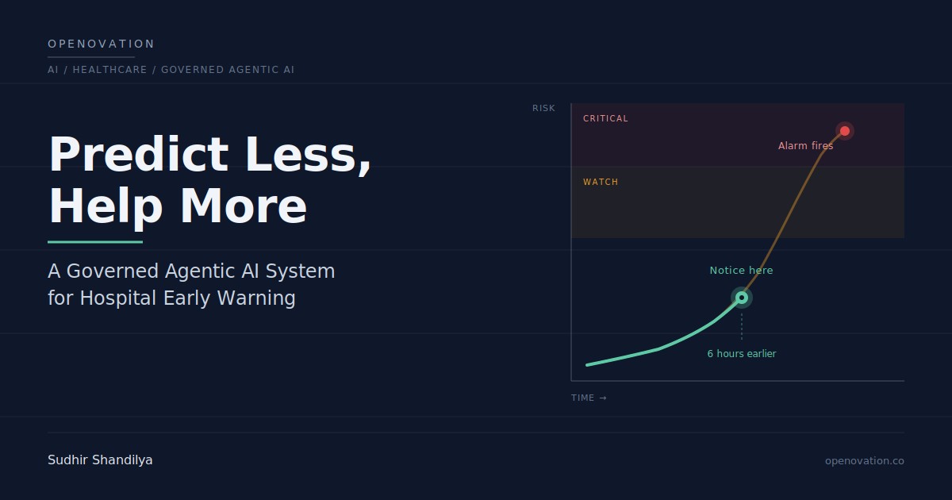This screenshot has height=500, width=952.
Task: Click the TIME arrow axis label
Action: pyautogui.click(x=589, y=398)
